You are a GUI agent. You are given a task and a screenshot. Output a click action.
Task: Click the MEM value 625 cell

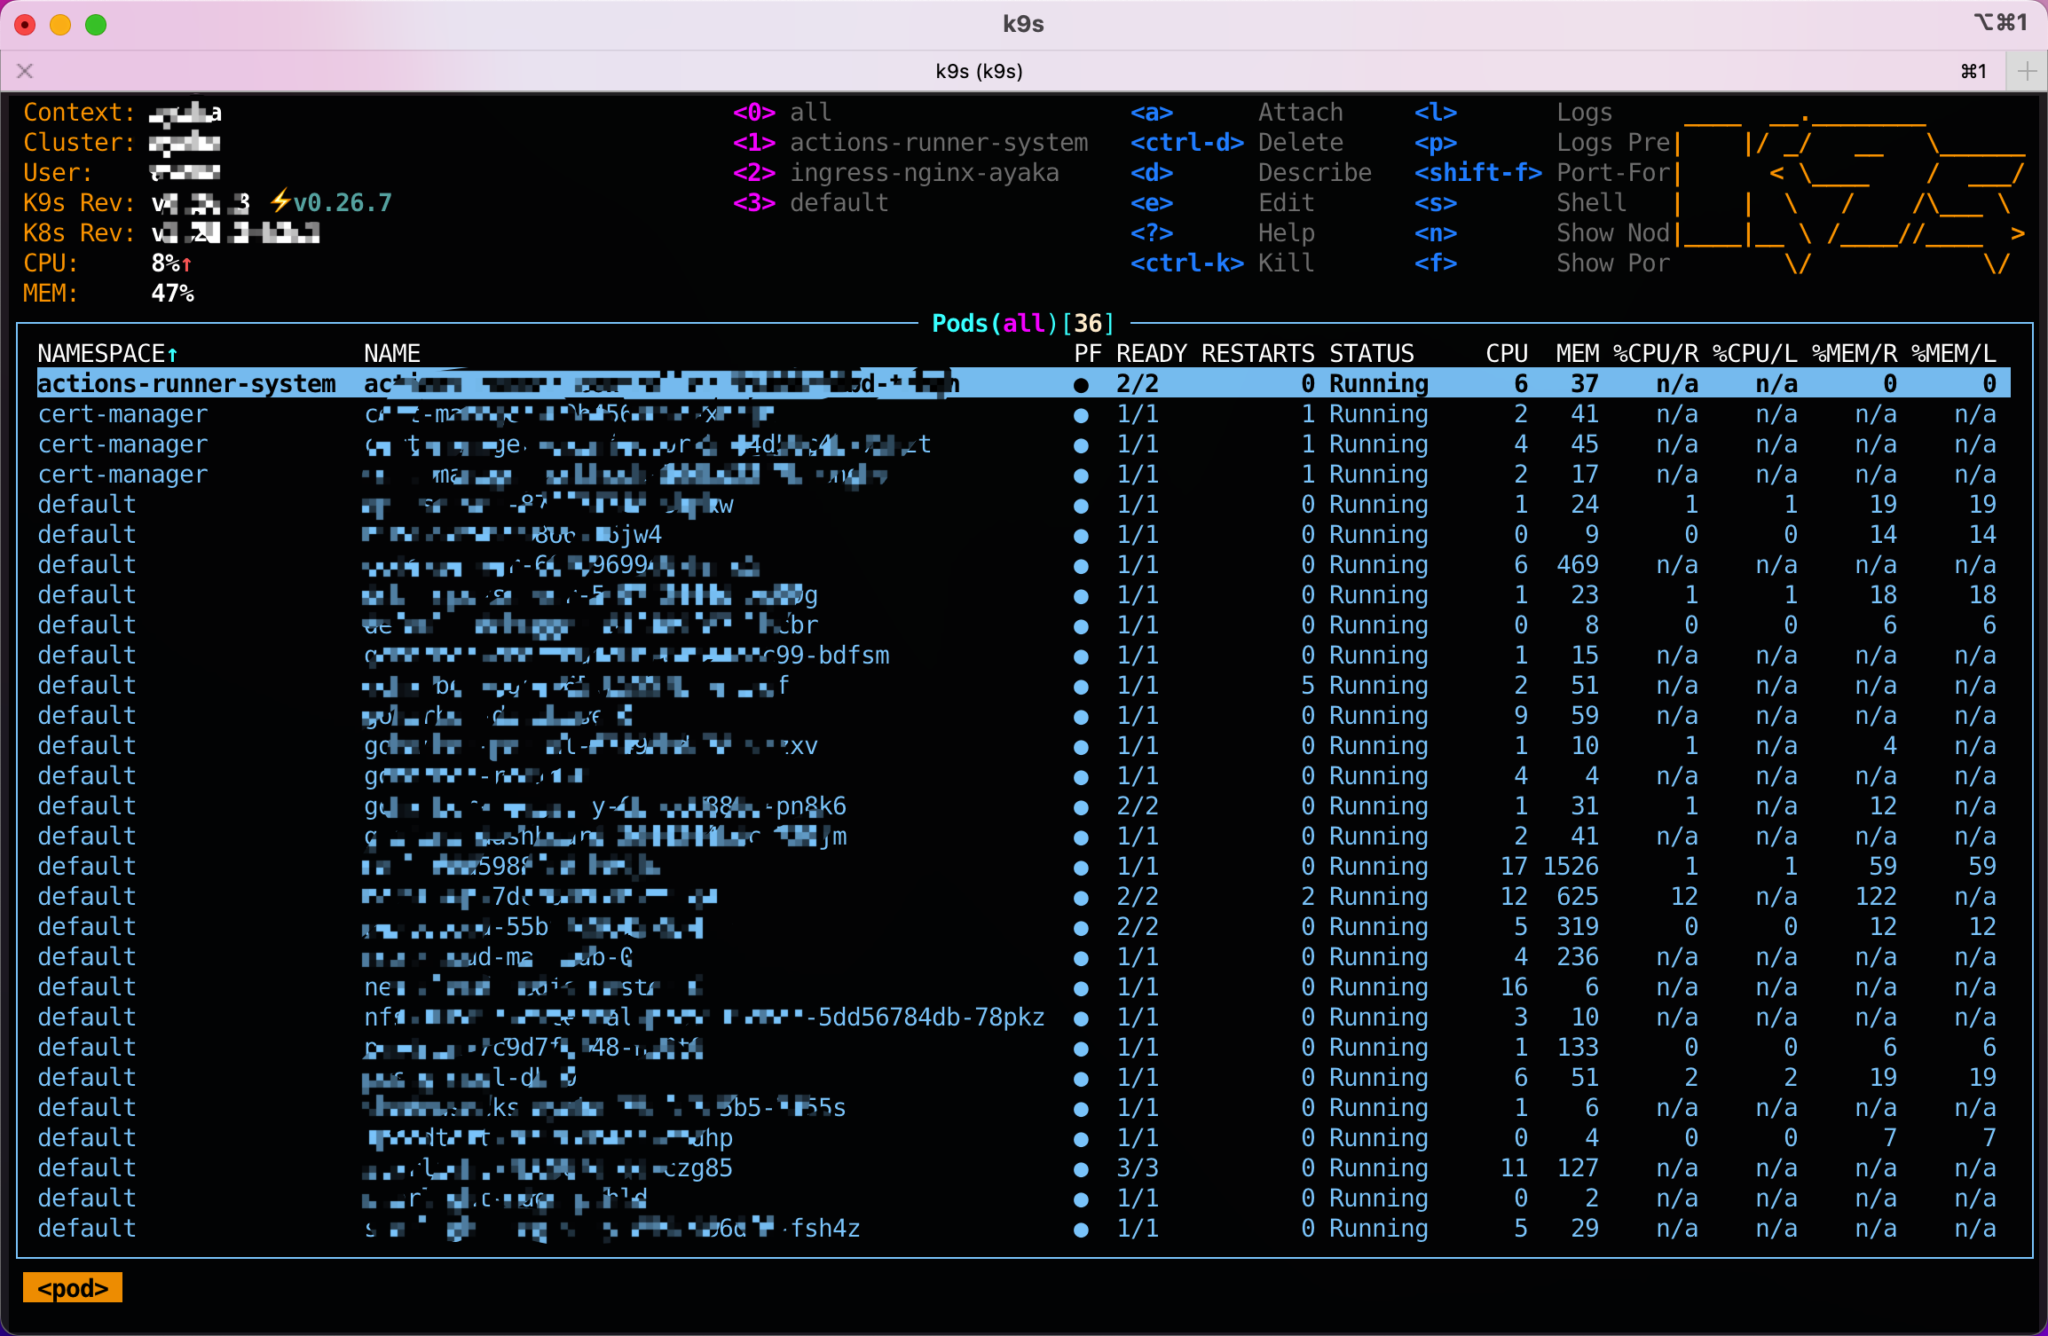coord(1578,897)
